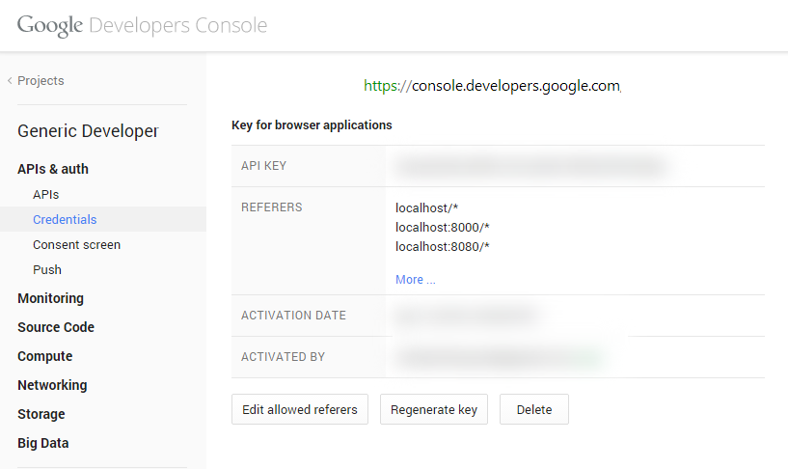Click the Key for browser applications heading
Screen dimensions: 788x469
tap(312, 125)
